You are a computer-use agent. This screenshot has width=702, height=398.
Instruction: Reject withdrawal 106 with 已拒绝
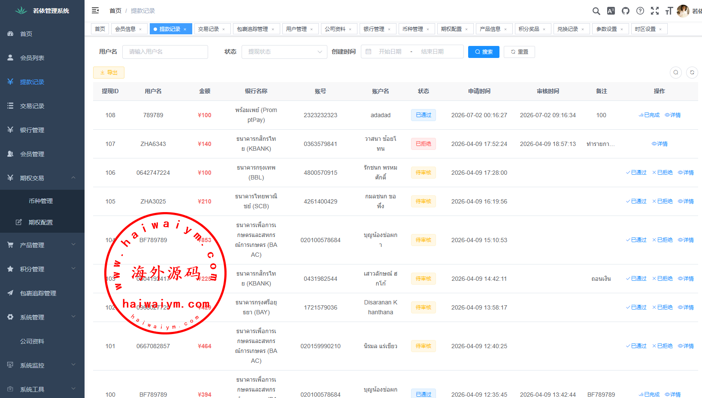[663, 173]
